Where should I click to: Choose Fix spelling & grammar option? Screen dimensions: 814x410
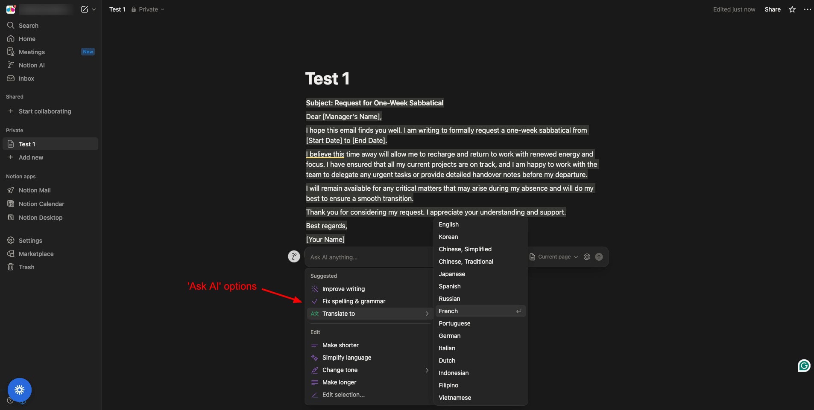coord(354,301)
